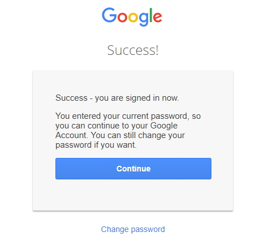Click the "password if you want." line
268x249 pixels.
[x=96, y=145]
